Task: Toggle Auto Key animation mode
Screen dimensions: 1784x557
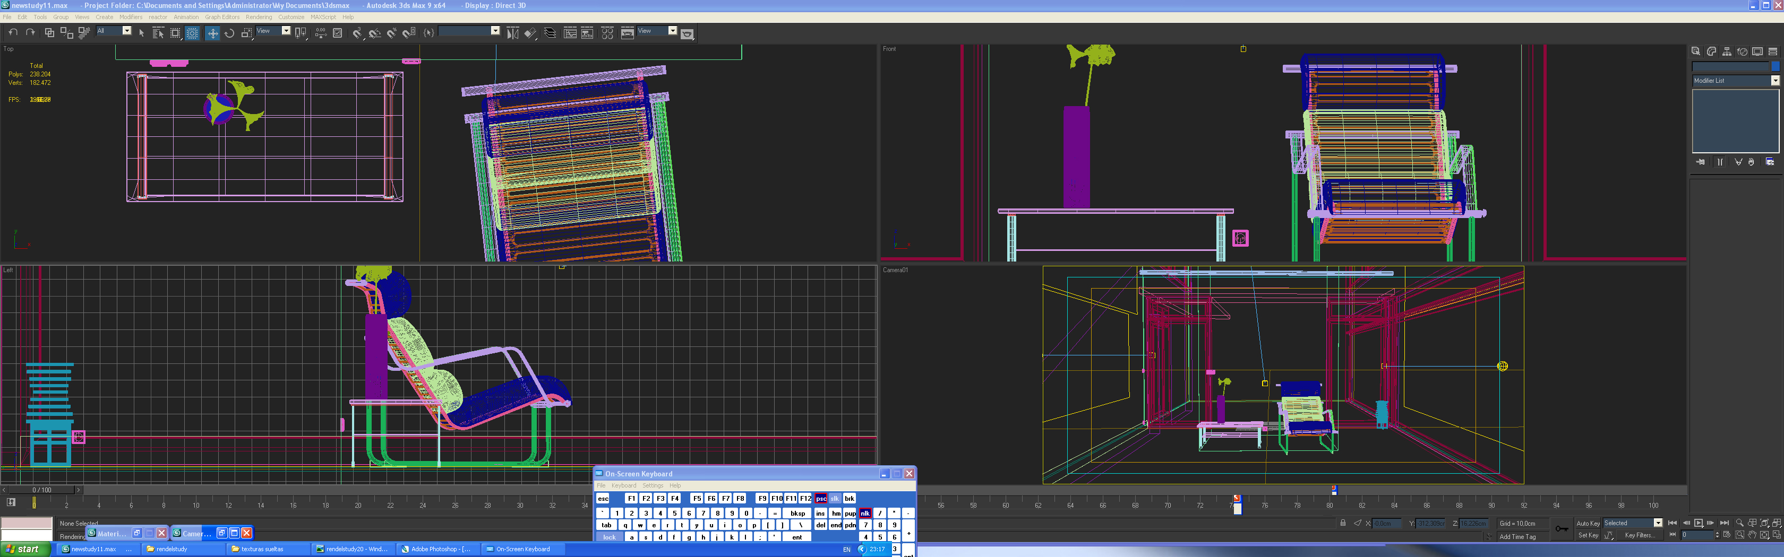Action: [1588, 523]
